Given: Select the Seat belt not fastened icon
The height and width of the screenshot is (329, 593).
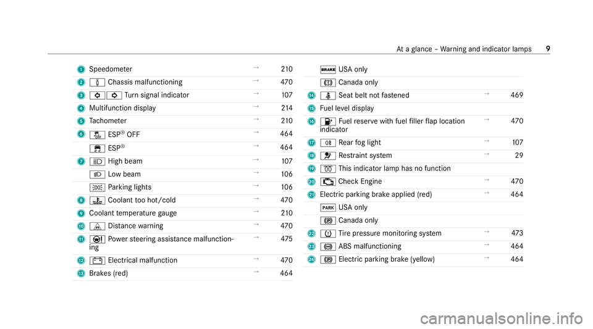Looking at the screenshot, I should (328, 96).
